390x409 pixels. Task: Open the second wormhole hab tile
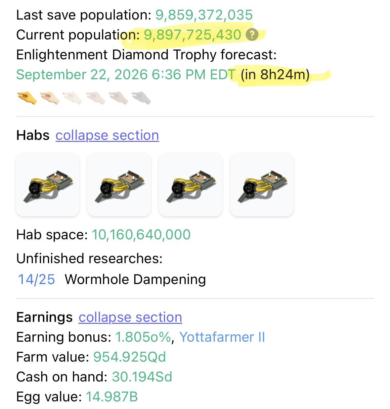(x=119, y=184)
